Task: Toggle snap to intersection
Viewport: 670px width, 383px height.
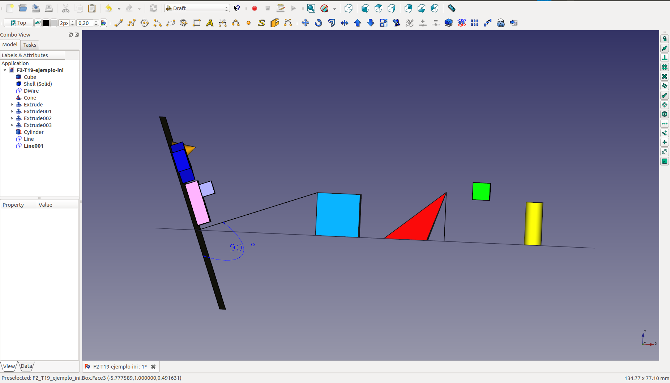Action: click(665, 77)
